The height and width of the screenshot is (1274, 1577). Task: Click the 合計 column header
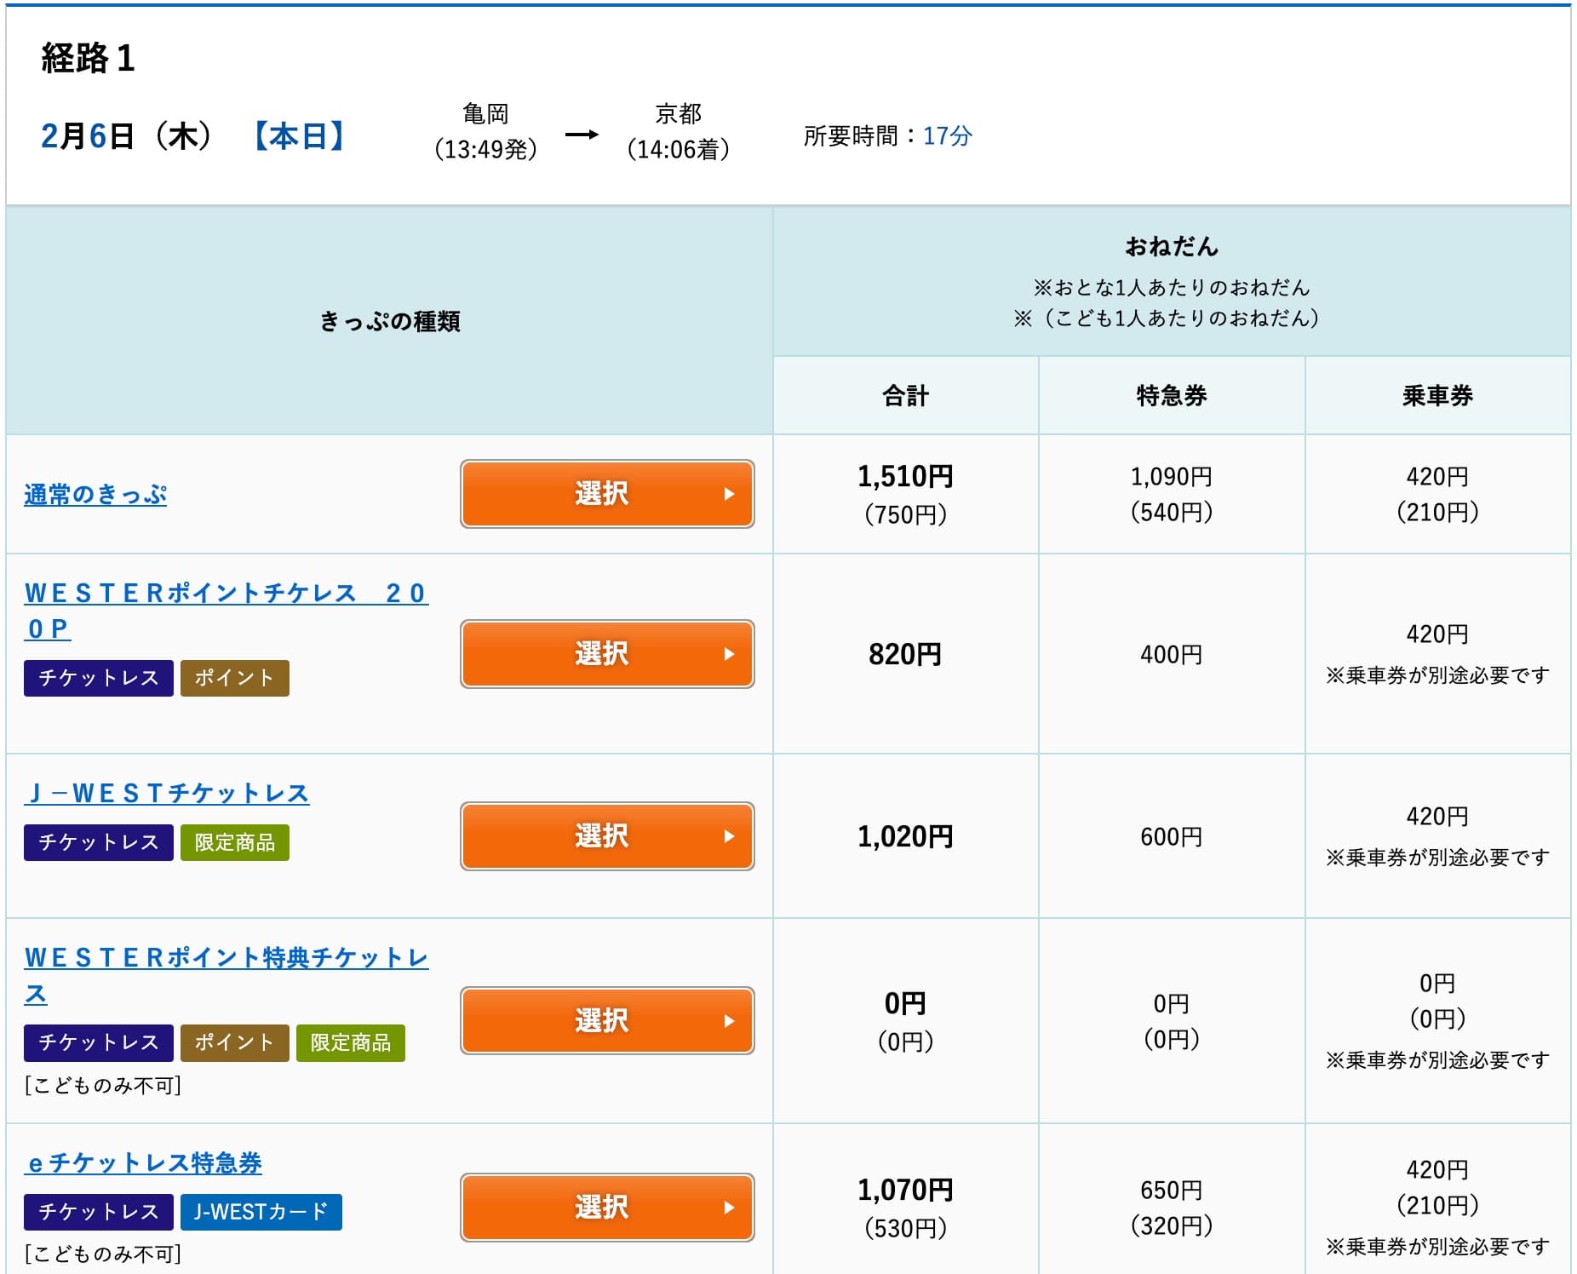pyautogui.click(x=905, y=395)
